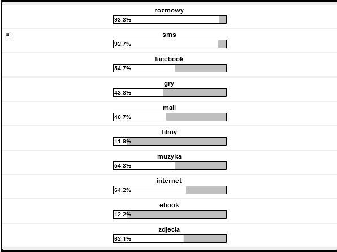The image size is (337, 252).
Task: Select the facebook label
Action: point(169,59)
